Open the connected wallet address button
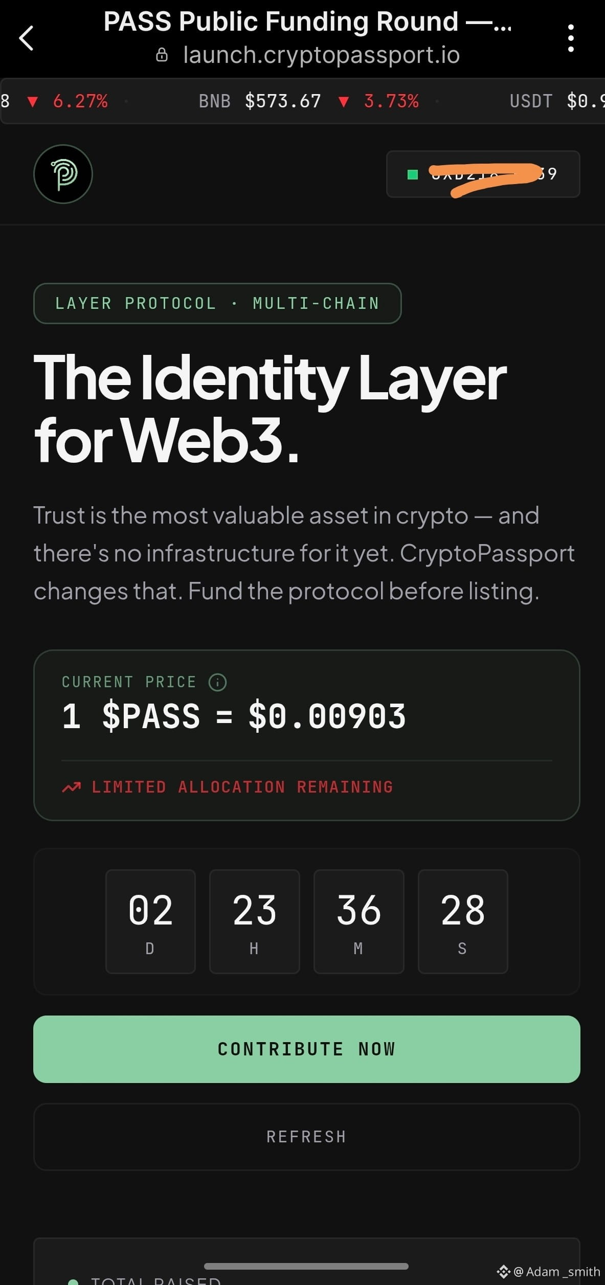This screenshot has height=1285, width=605. [483, 174]
